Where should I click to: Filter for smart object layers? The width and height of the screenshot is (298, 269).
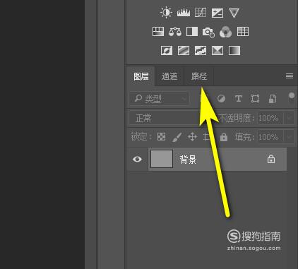(273, 99)
